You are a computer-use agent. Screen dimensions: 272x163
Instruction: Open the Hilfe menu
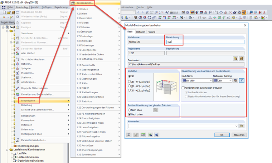(x=150, y=7)
